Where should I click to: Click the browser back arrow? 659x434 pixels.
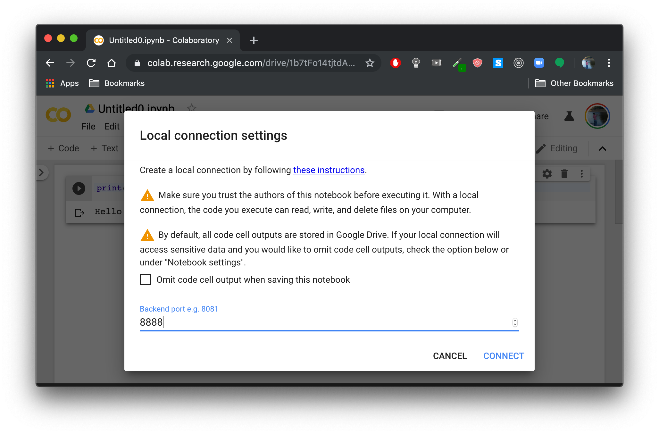coord(50,63)
